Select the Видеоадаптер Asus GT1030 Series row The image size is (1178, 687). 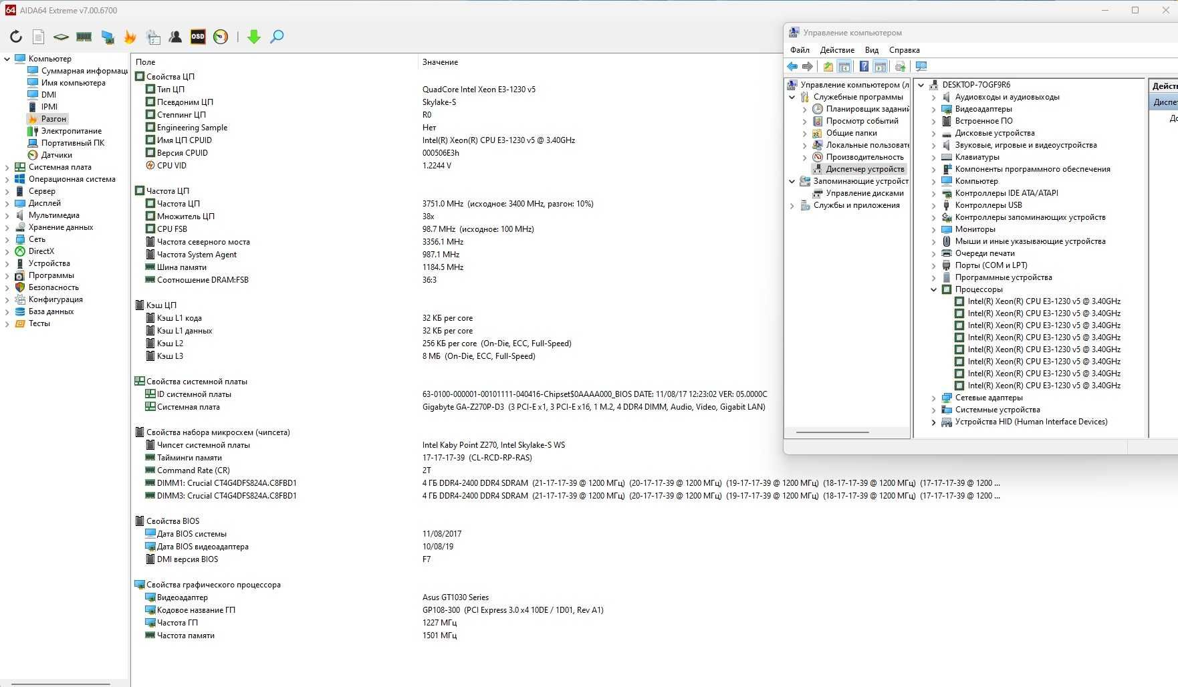[x=456, y=597]
